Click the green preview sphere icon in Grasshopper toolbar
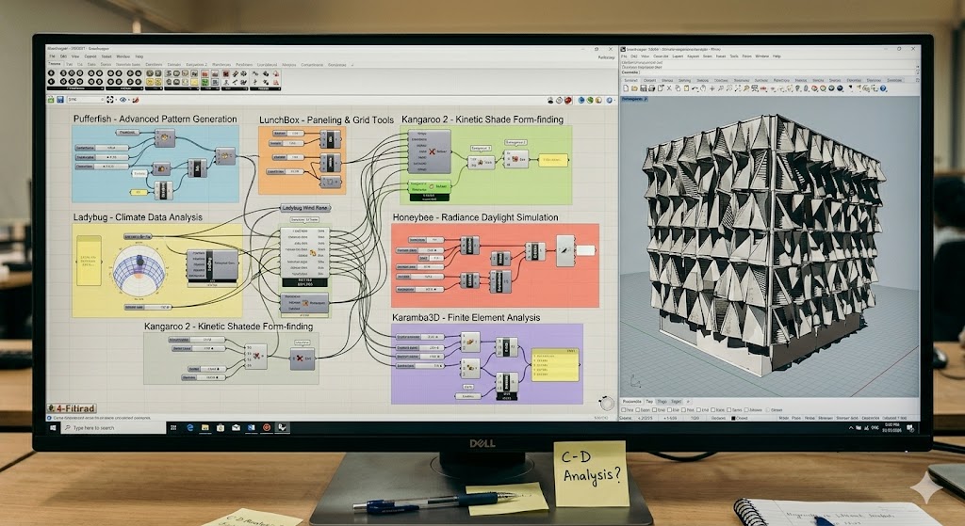This screenshot has height=526, width=965. click(x=590, y=100)
